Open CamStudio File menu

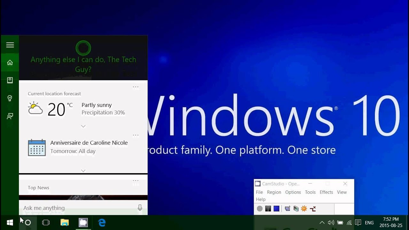259,192
